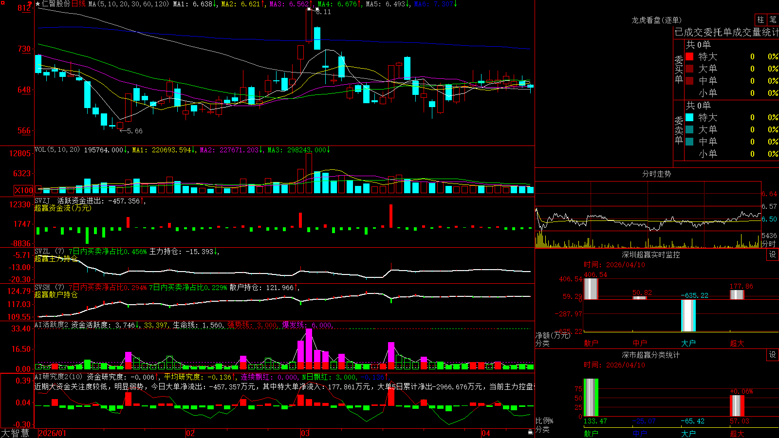Click the 133.47 散户 percentage value
The height and width of the screenshot is (438, 779).
click(x=595, y=421)
